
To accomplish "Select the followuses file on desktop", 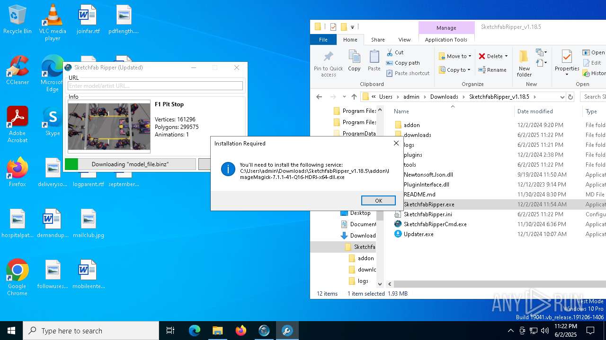I will click(x=53, y=275).
